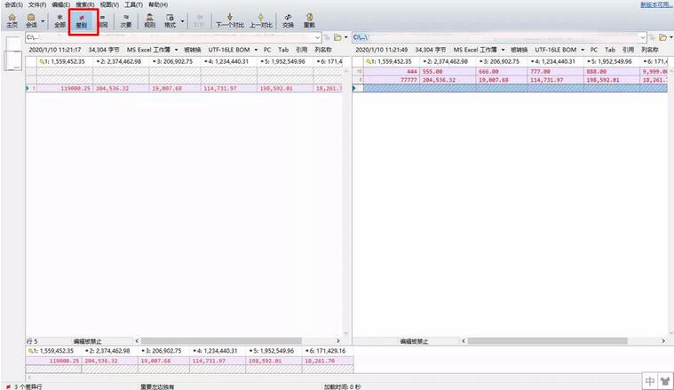Open the Sessions (会话) toolbar button
Screen dimensions: 674x390
(x=31, y=20)
